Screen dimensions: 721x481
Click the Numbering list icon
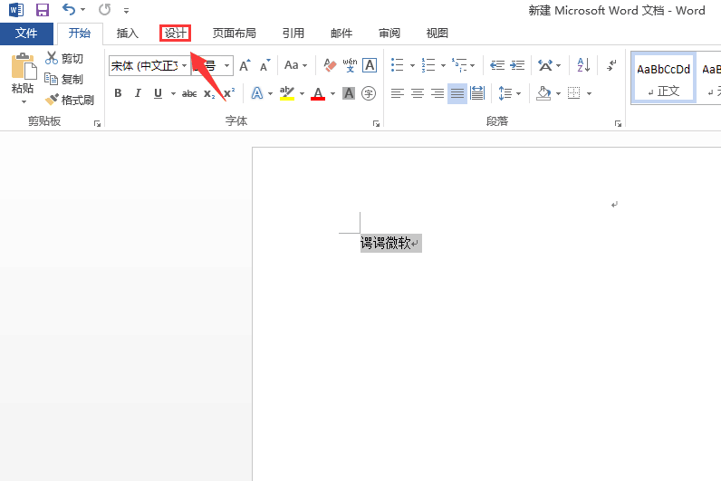[428, 65]
